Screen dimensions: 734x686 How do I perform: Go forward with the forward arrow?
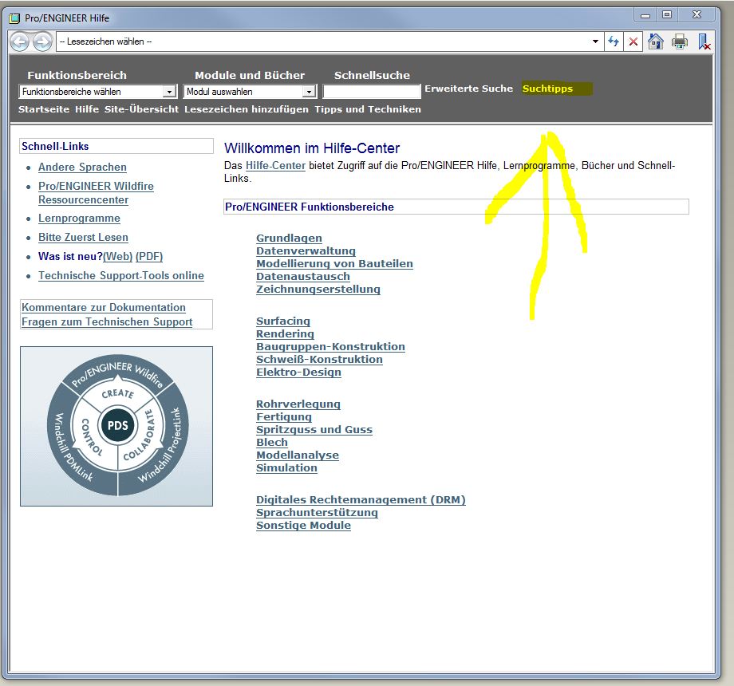[42, 42]
